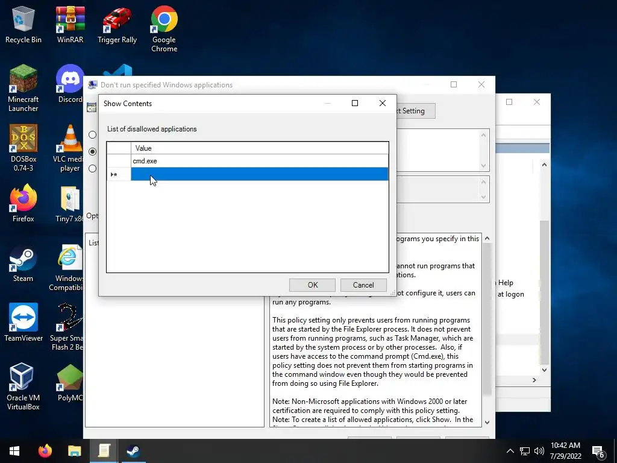The image size is (617, 463).
Task: Open the volume tray icon
Action: pyautogui.click(x=539, y=451)
